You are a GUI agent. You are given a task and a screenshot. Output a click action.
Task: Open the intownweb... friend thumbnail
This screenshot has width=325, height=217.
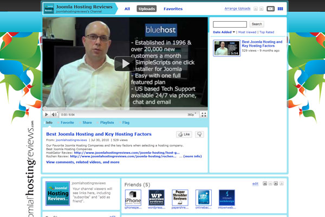coord(227,197)
